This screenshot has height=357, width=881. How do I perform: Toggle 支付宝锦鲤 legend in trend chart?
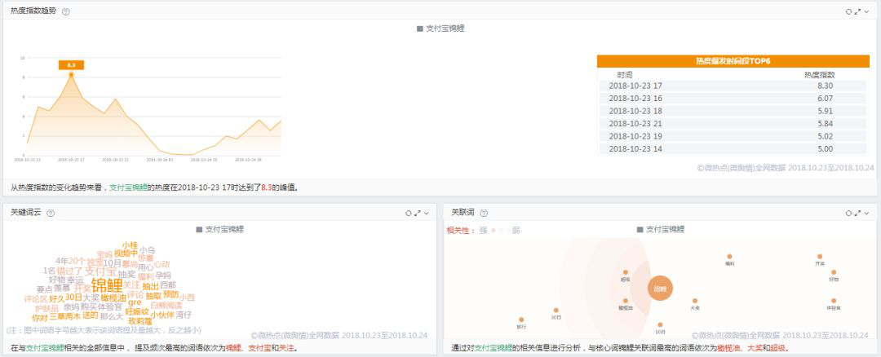pyautogui.click(x=440, y=29)
